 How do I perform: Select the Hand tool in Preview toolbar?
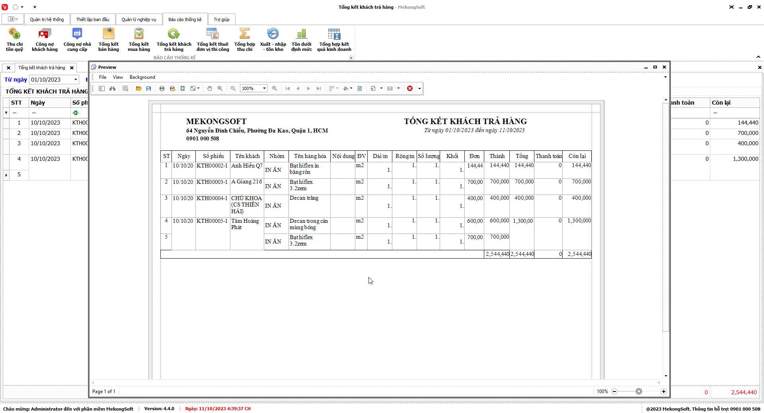pos(210,88)
